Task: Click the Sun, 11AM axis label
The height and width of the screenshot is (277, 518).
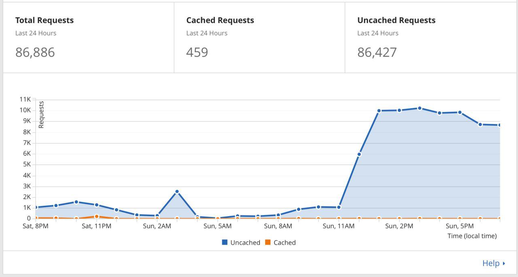Action: coord(338,226)
